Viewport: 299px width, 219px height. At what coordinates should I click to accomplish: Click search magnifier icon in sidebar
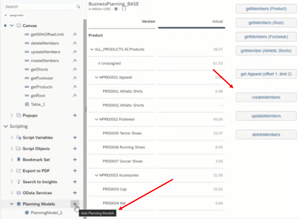pos(78,7)
